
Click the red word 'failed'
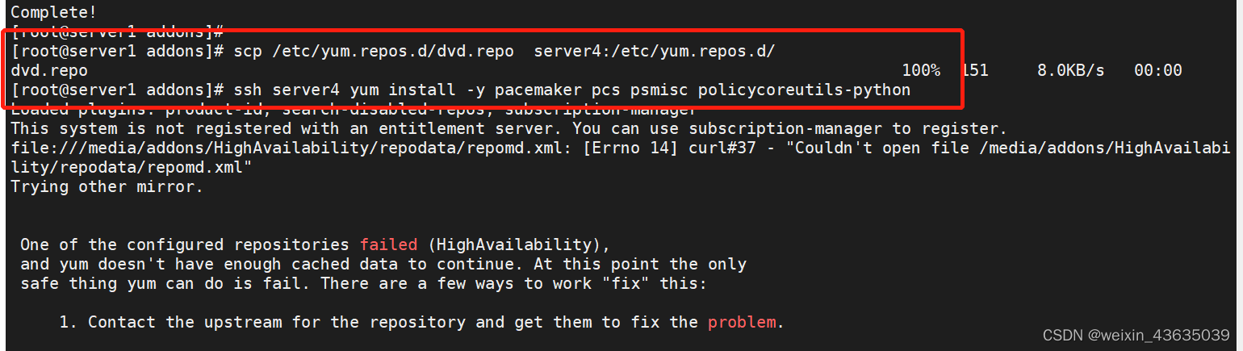pos(389,244)
